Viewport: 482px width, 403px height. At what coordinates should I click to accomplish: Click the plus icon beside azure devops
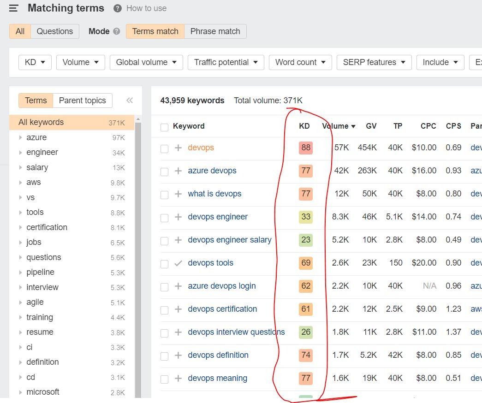coord(178,171)
